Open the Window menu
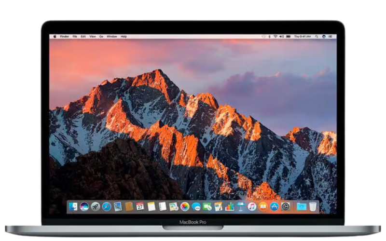The image size is (386, 241). [112, 37]
